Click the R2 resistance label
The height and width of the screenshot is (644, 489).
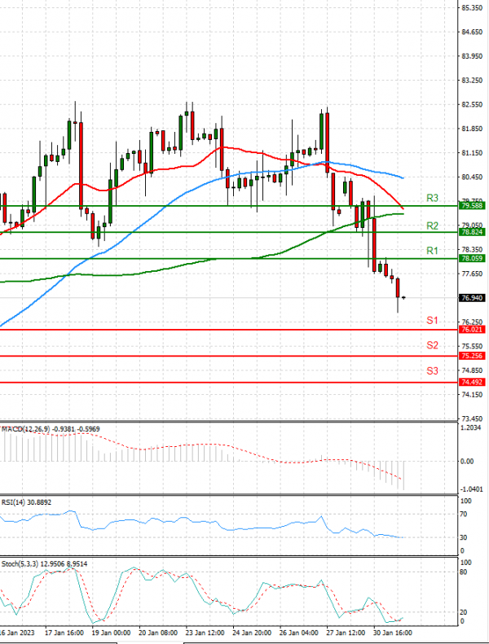(432, 226)
